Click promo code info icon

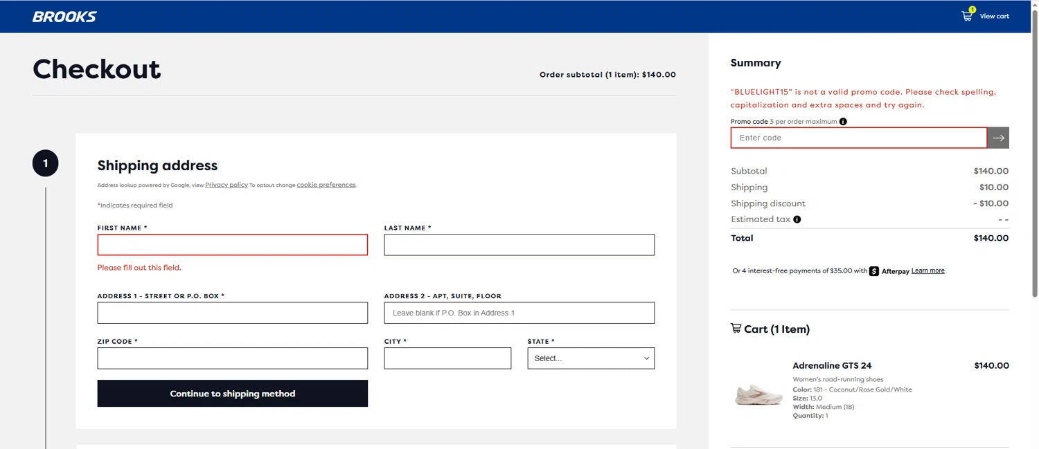pos(843,122)
